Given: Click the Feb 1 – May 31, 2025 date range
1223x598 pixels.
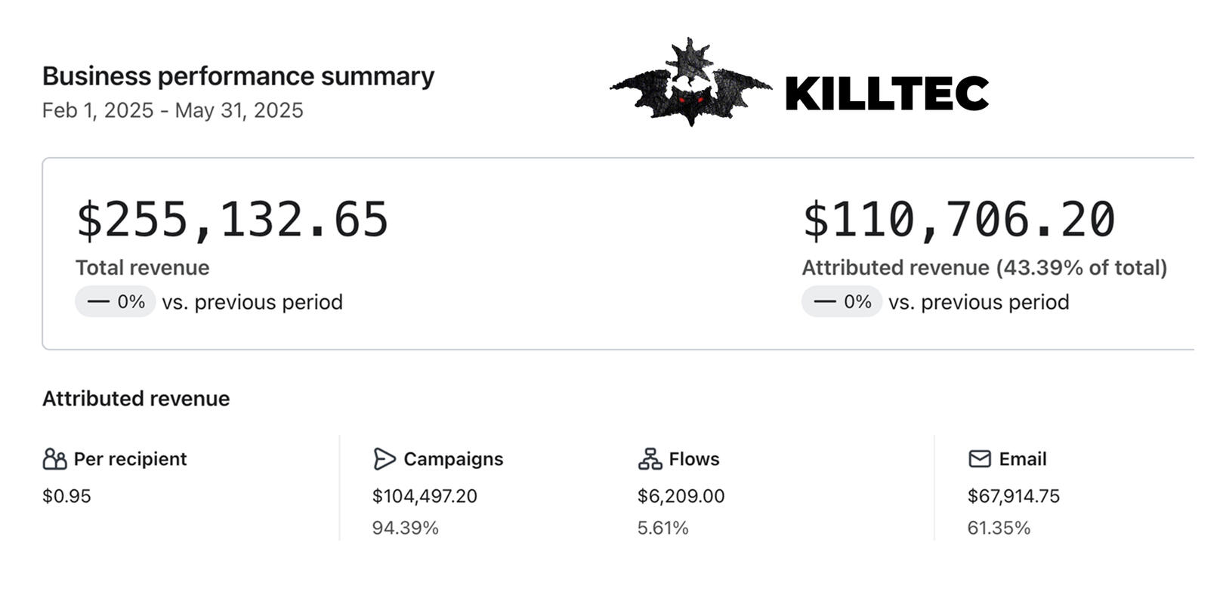Looking at the screenshot, I should [x=172, y=110].
